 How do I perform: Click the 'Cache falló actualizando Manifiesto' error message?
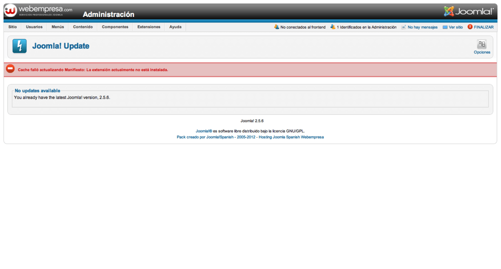(x=93, y=70)
